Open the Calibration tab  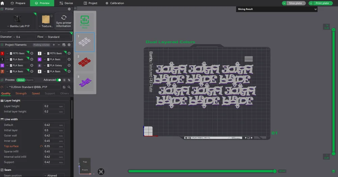point(115,3)
